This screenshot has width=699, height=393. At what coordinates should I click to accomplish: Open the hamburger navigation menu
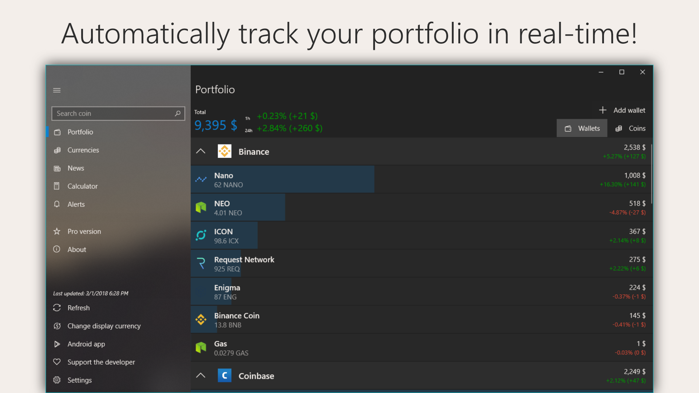(x=57, y=90)
